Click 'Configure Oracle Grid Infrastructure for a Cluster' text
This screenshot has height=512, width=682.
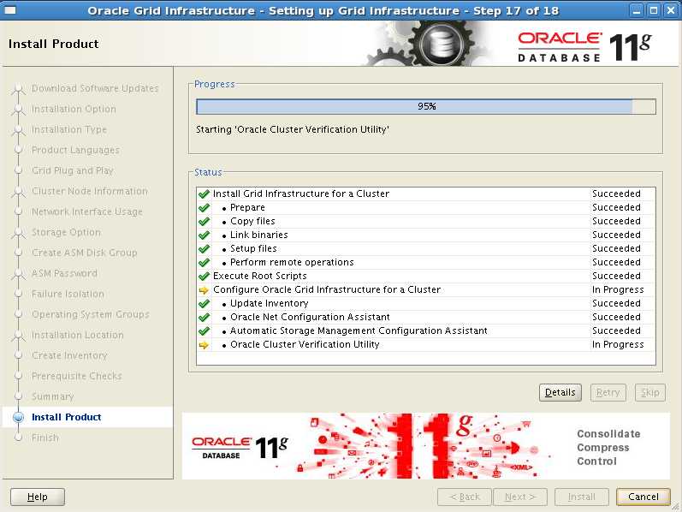point(327,290)
